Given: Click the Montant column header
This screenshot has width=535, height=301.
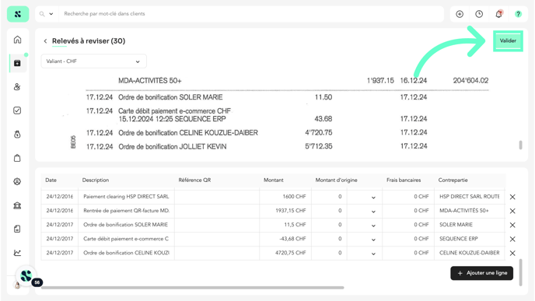Looking at the screenshot, I should [x=273, y=180].
